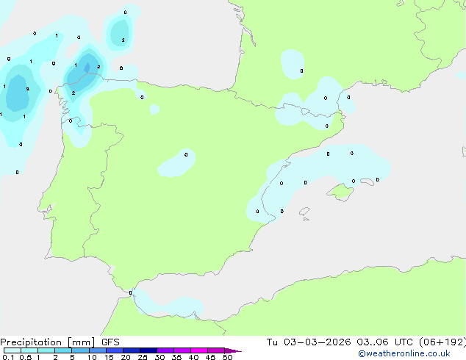Select the 2–5 mm legend color swatch
Image resolution: width=466 pixels, height=360 pixels.
coord(63,350)
